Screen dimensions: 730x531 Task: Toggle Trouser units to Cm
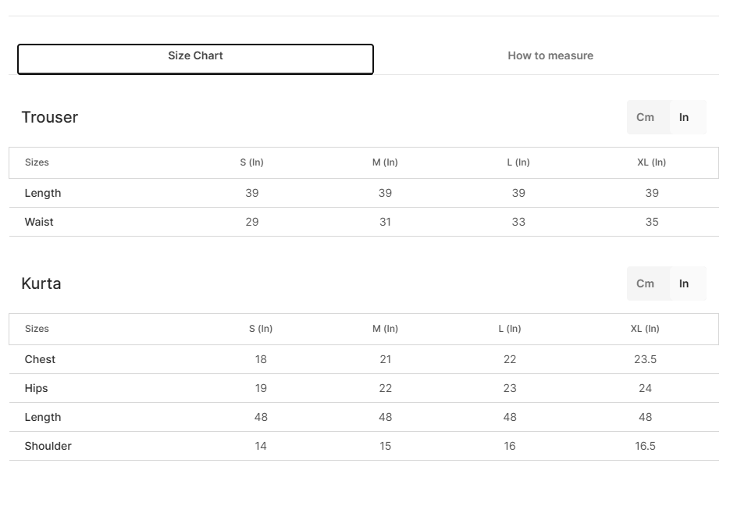click(x=645, y=117)
